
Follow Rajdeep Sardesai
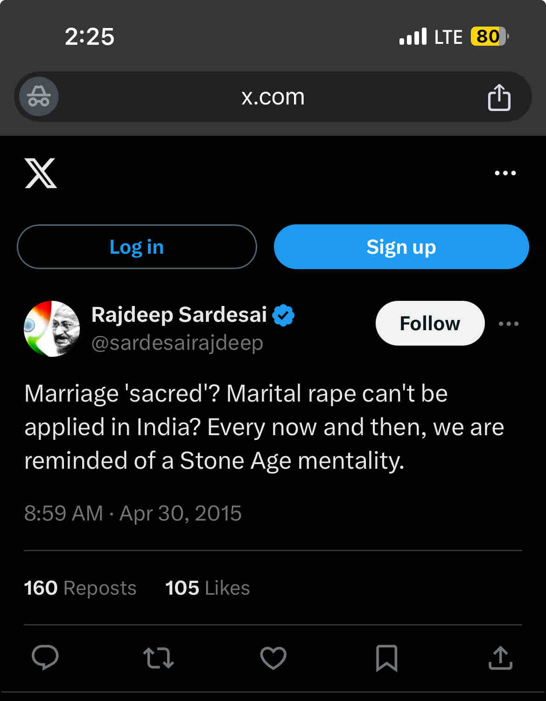[430, 323]
